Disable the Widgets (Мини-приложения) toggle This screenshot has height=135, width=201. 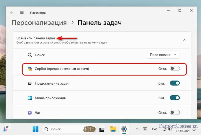coord(175,98)
